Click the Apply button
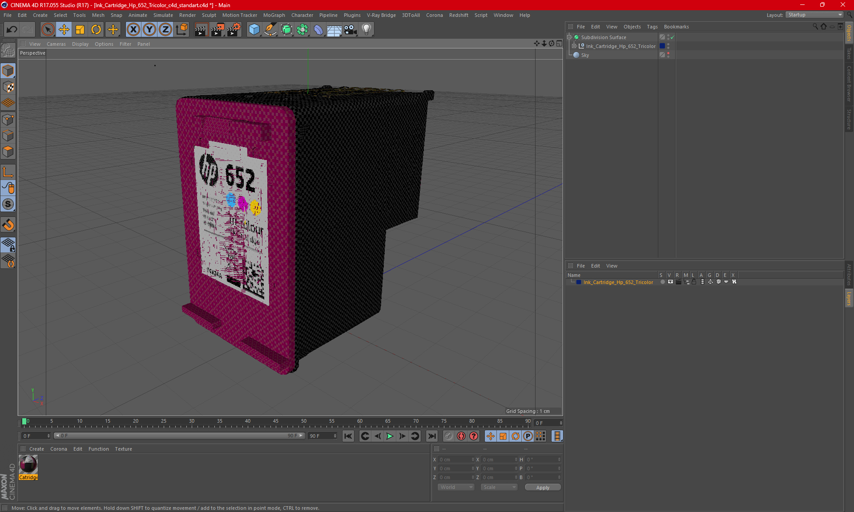854x512 pixels. pyautogui.click(x=543, y=488)
